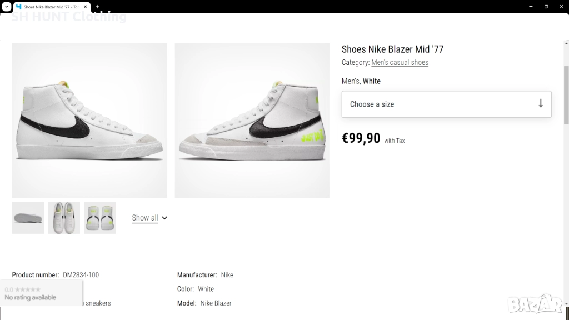Open the Men's casual shoes category link

400,63
